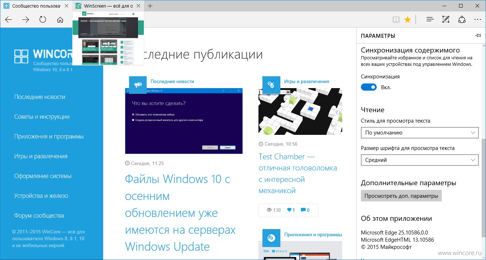Open Устройства и железо in the sidebar
Screen dimensions: 486x260
click(x=41, y=196)
